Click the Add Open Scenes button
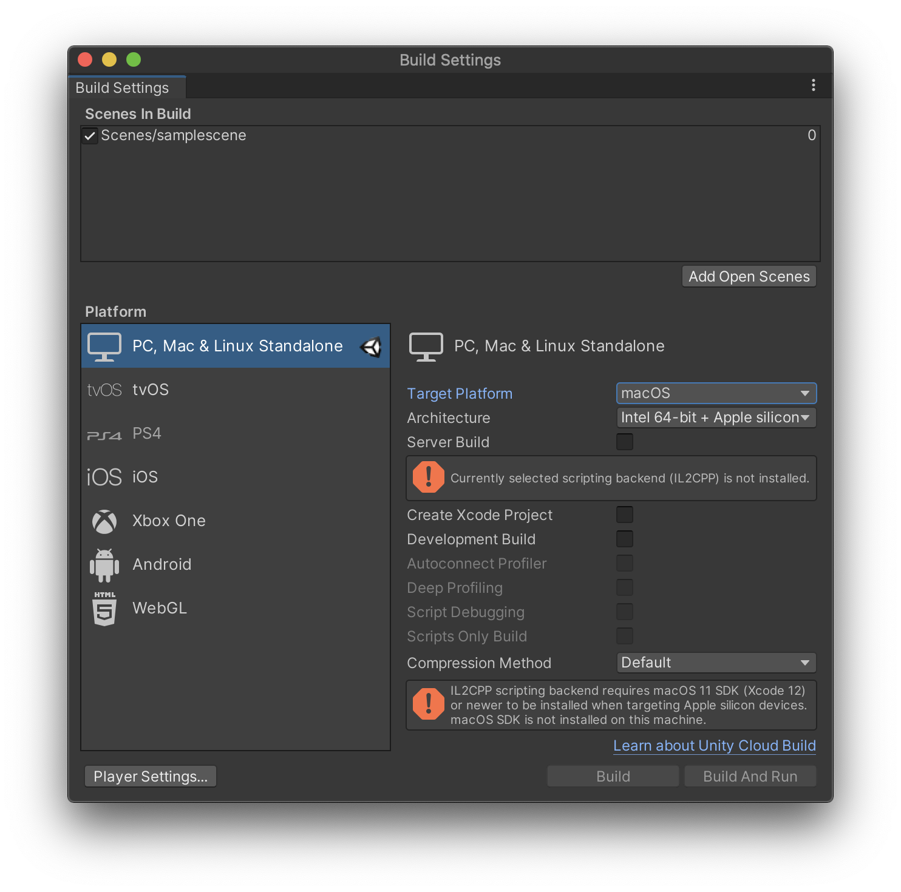 749,277
